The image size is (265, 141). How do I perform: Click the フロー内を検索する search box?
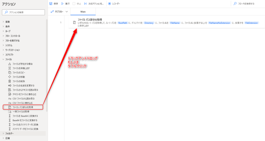coord(246,4)
